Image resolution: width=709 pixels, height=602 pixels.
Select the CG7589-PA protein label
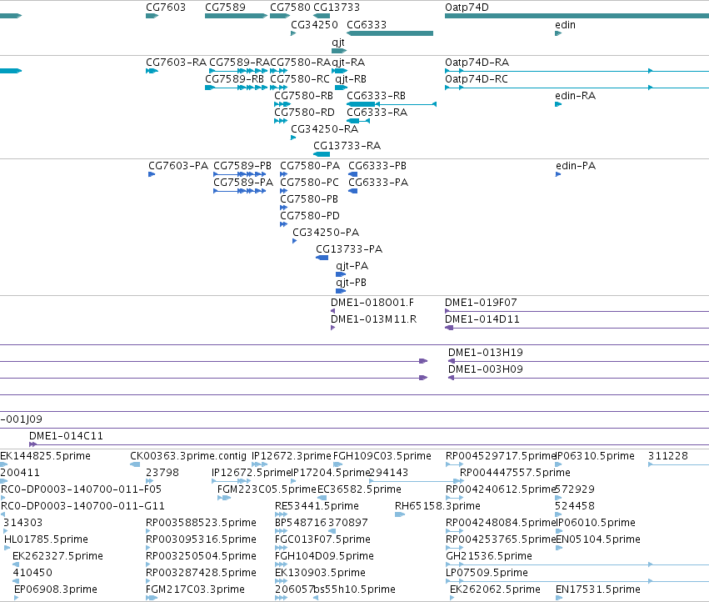[x=243, y=183]
